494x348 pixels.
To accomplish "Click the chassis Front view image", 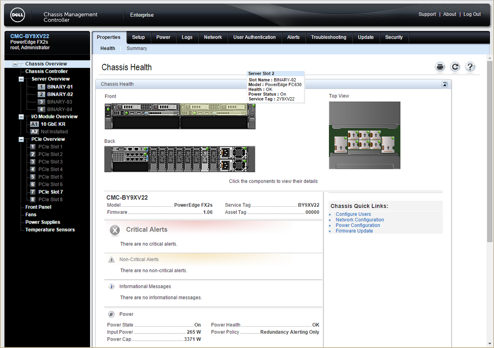I will (x=180, y=116).
